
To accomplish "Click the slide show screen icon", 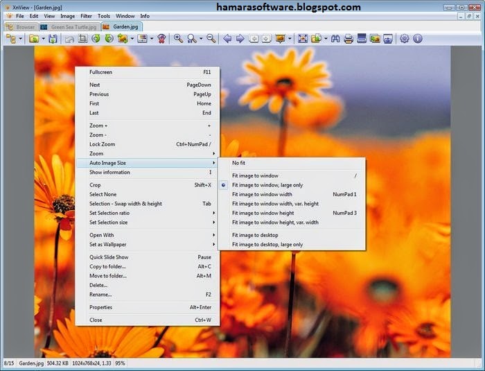I will click(x=280, y=39).
